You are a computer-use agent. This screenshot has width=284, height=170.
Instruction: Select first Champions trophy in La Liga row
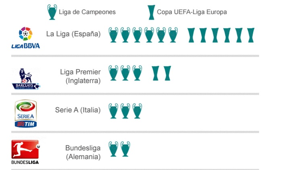click(x=113, y=35)
